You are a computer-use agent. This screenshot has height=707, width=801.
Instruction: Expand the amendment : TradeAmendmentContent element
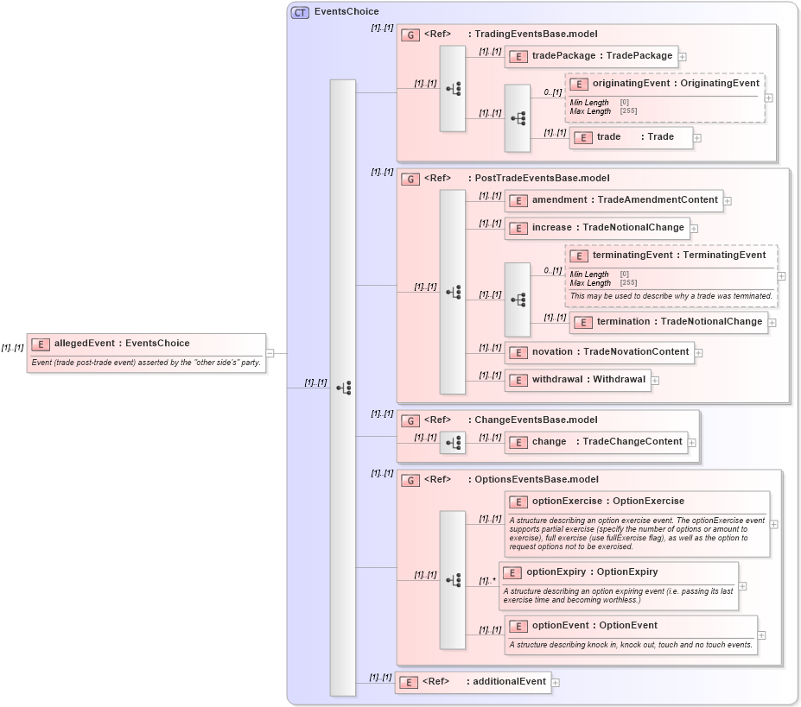(728, 200)
